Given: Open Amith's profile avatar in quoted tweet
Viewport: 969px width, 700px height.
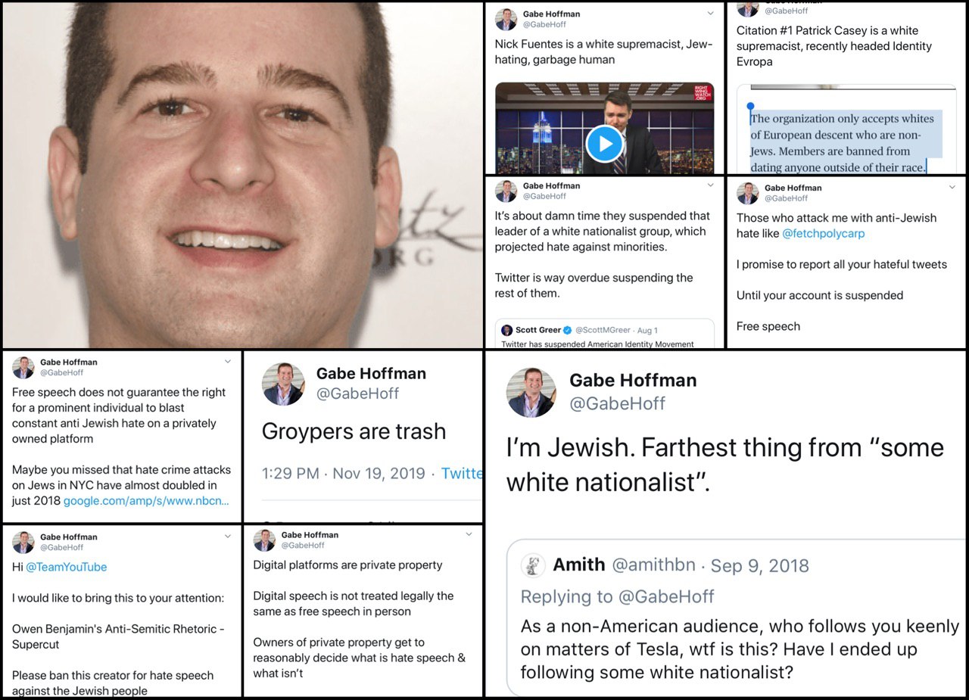Looking at the screenshot, I should [533, 565].
